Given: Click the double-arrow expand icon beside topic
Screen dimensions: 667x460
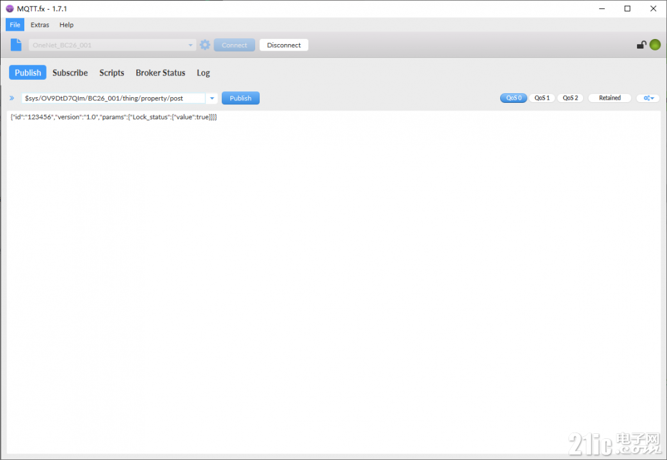Looking at the screenshot, I should (x=12, y=98).
